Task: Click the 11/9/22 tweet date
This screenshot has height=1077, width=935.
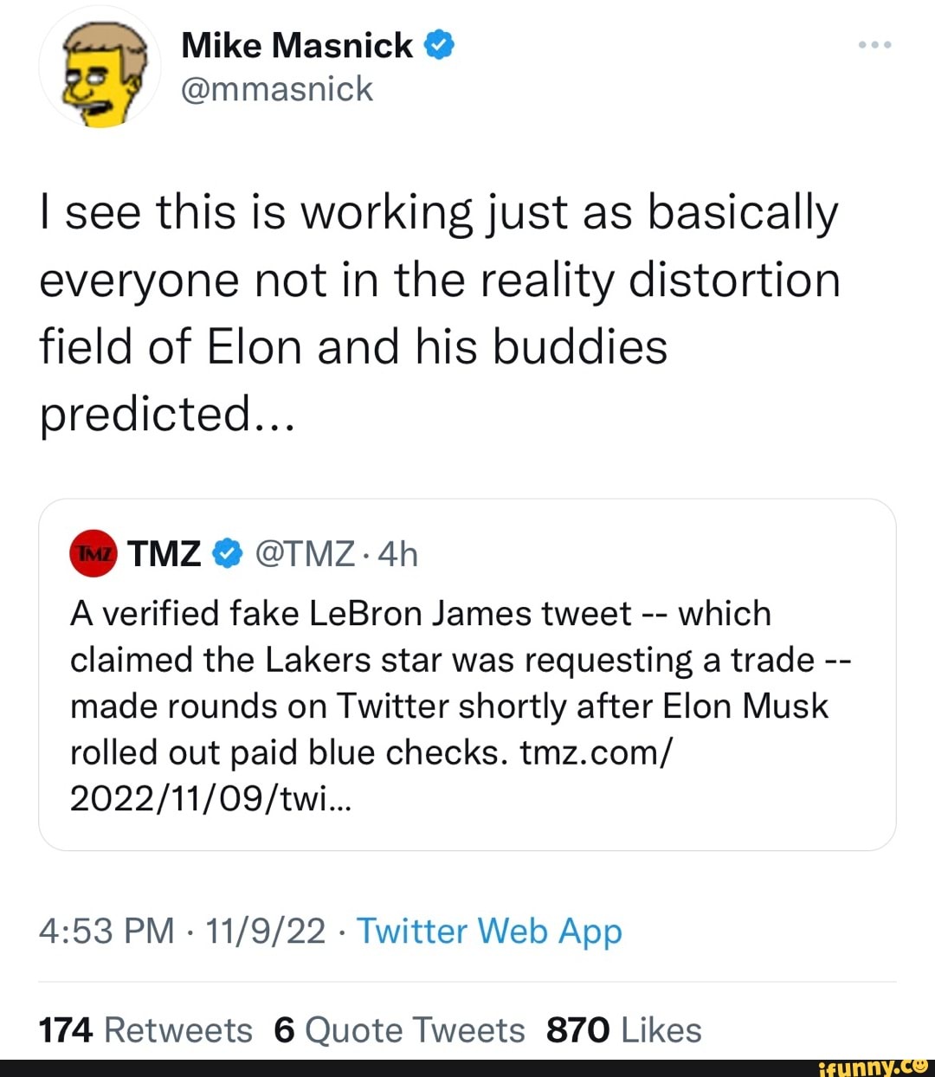Action: tap(266, 932)
